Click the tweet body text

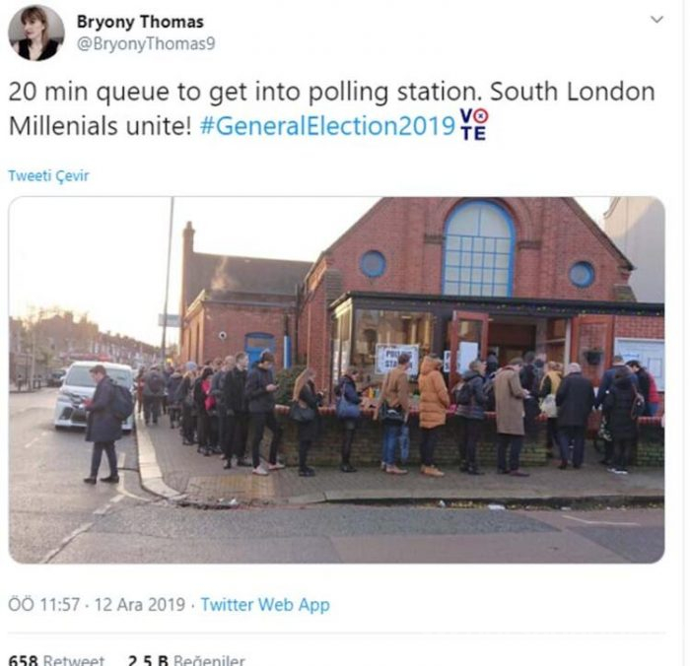pyautogui.click(x=332, y=109)
